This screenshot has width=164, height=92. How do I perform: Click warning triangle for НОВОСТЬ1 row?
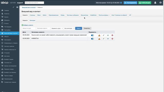(x=99, y=39)
